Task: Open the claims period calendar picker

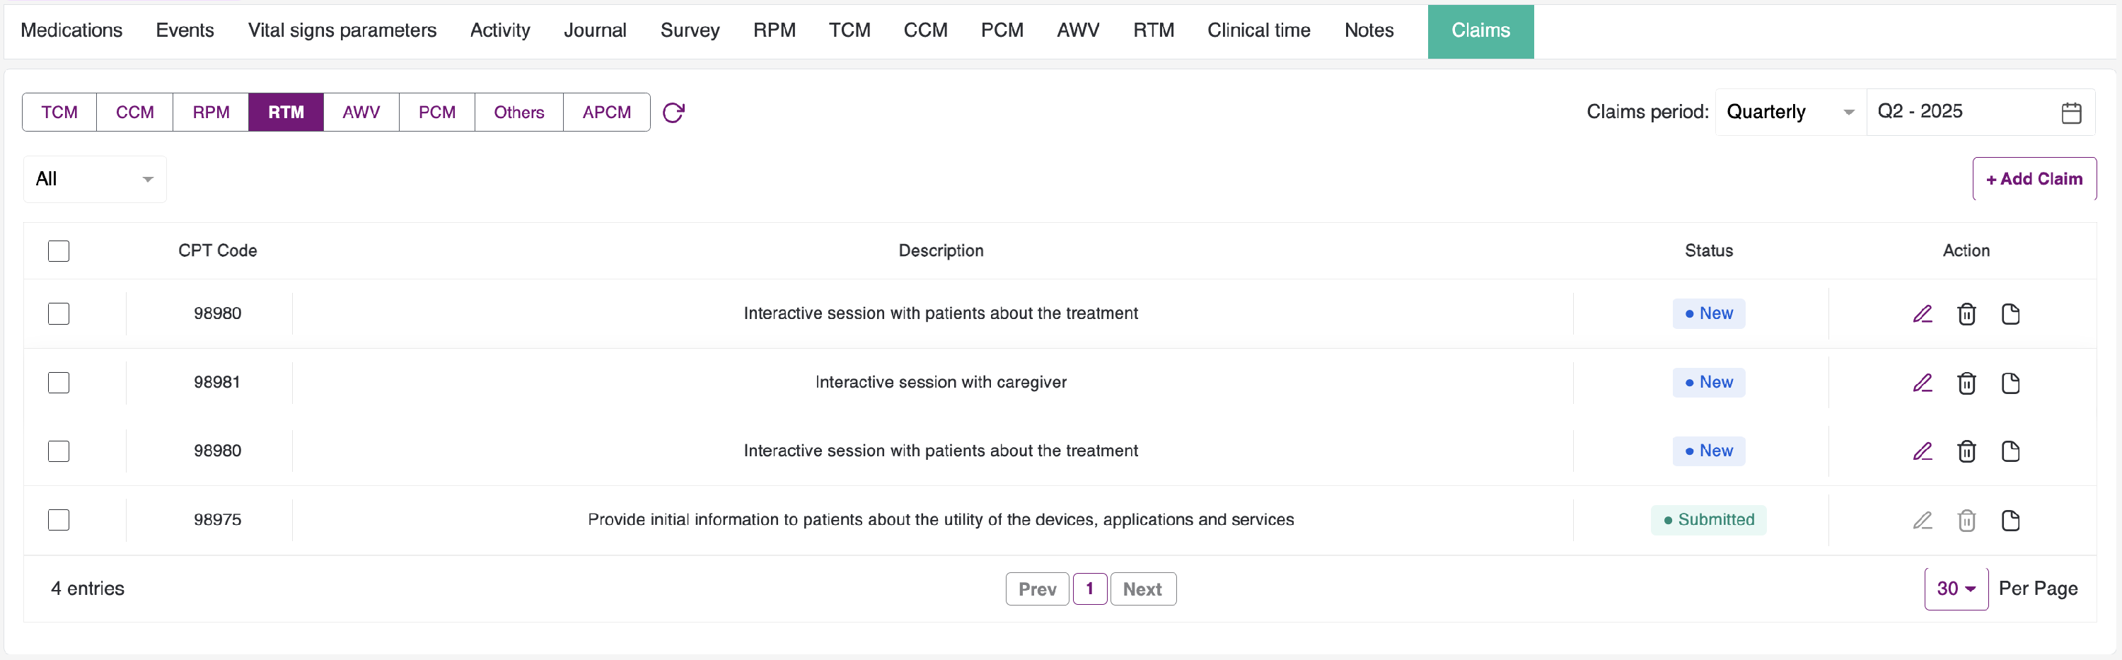Action: (2071, 112)
